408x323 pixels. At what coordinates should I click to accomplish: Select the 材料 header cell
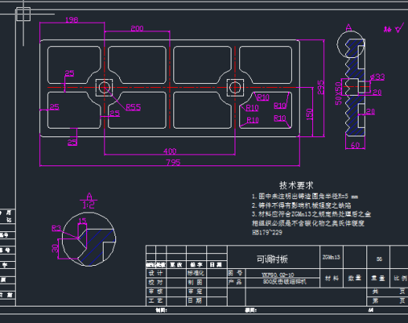[x=331, y=278]
